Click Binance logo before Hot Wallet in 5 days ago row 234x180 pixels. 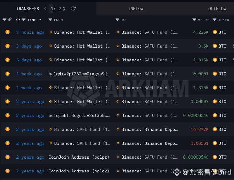(51, 60)
